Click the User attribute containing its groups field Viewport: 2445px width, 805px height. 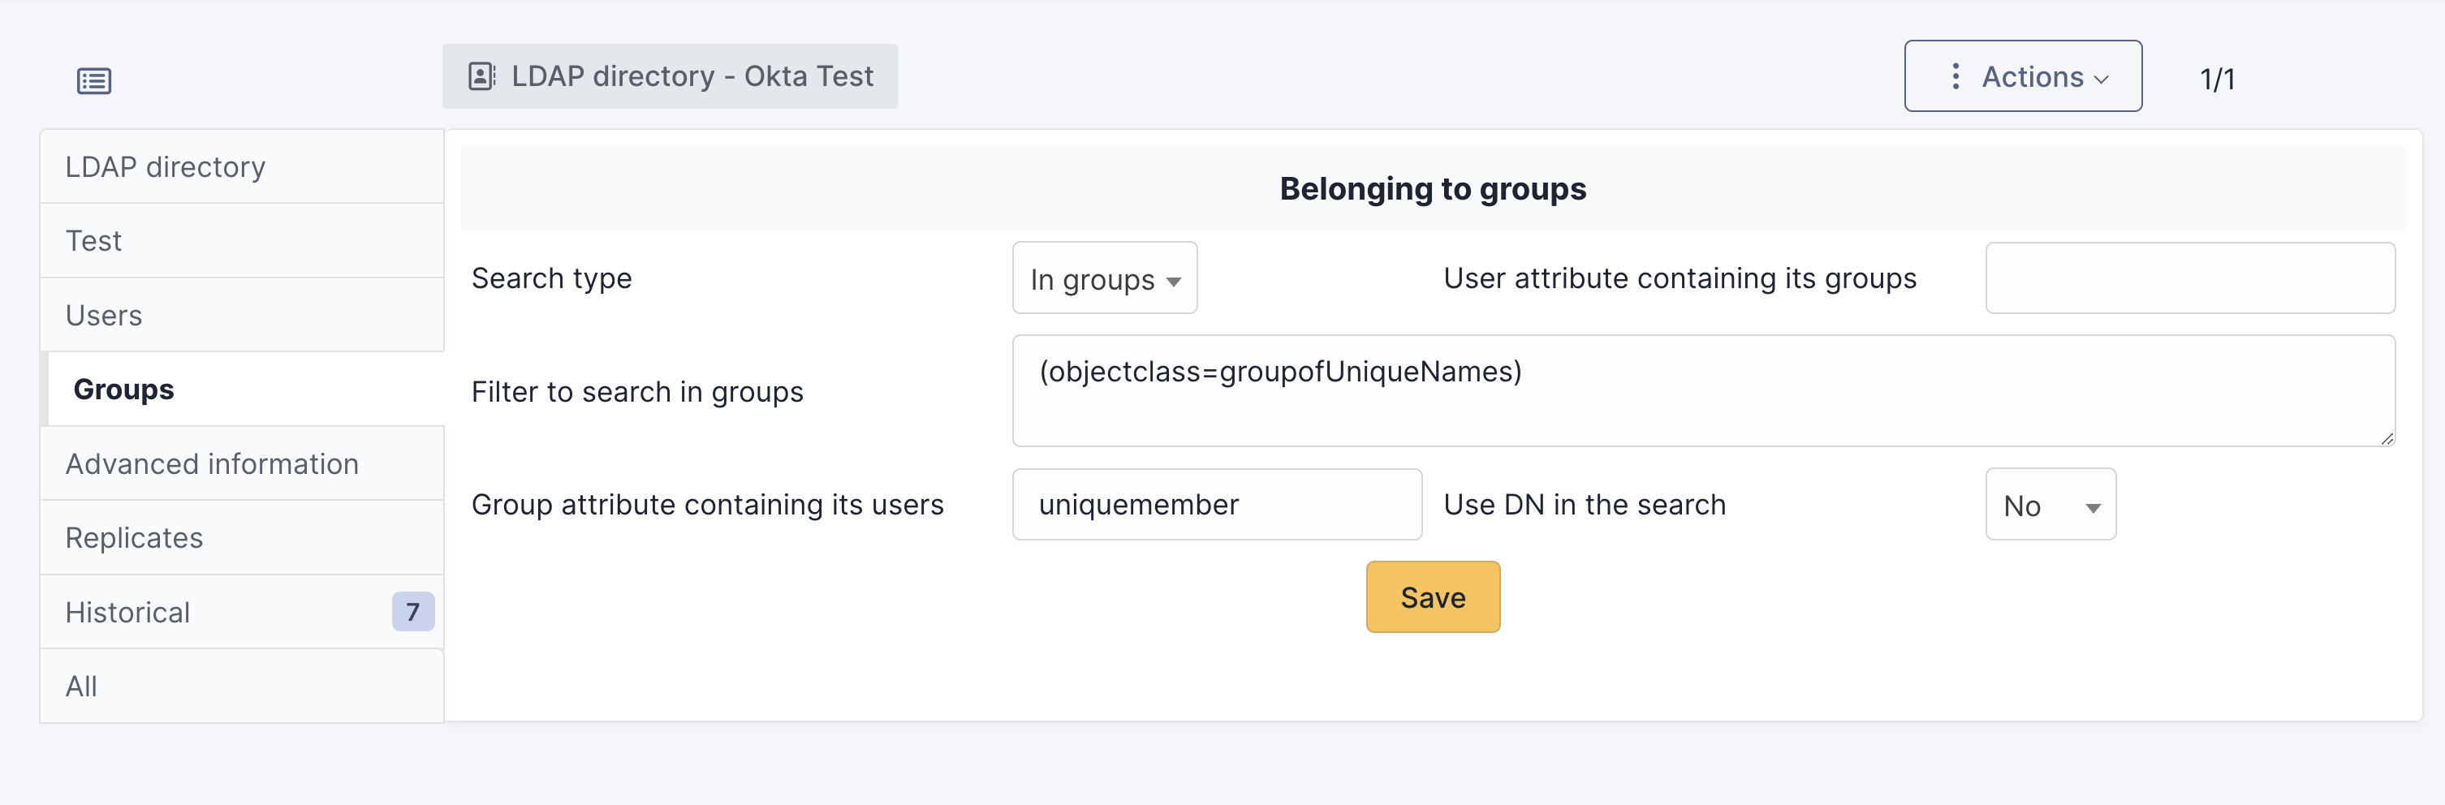click(x=2189, y=278)
